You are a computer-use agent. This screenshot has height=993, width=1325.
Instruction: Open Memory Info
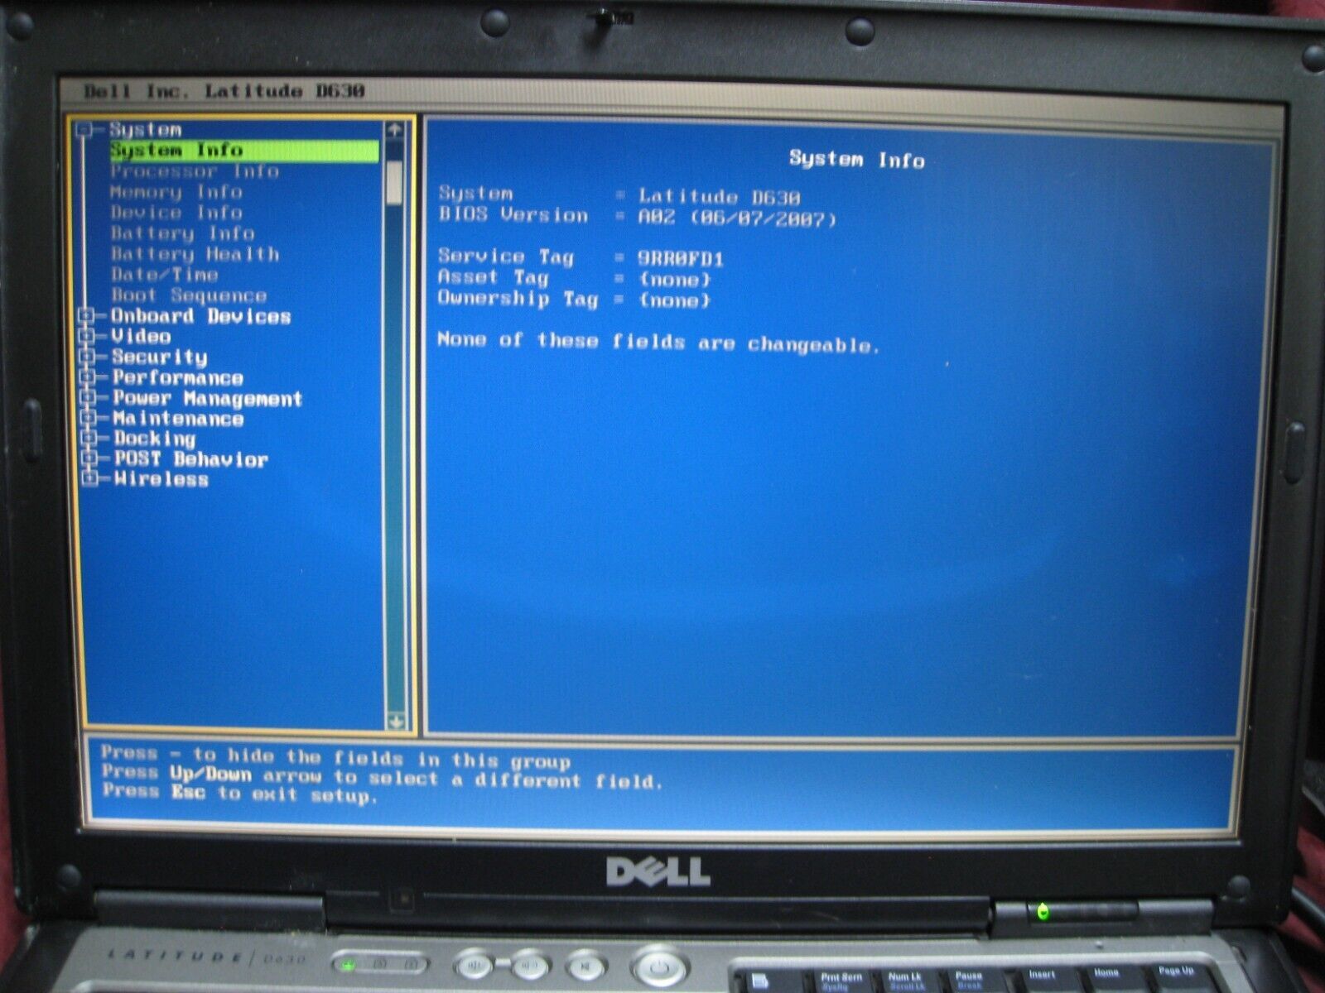point(176,192)
